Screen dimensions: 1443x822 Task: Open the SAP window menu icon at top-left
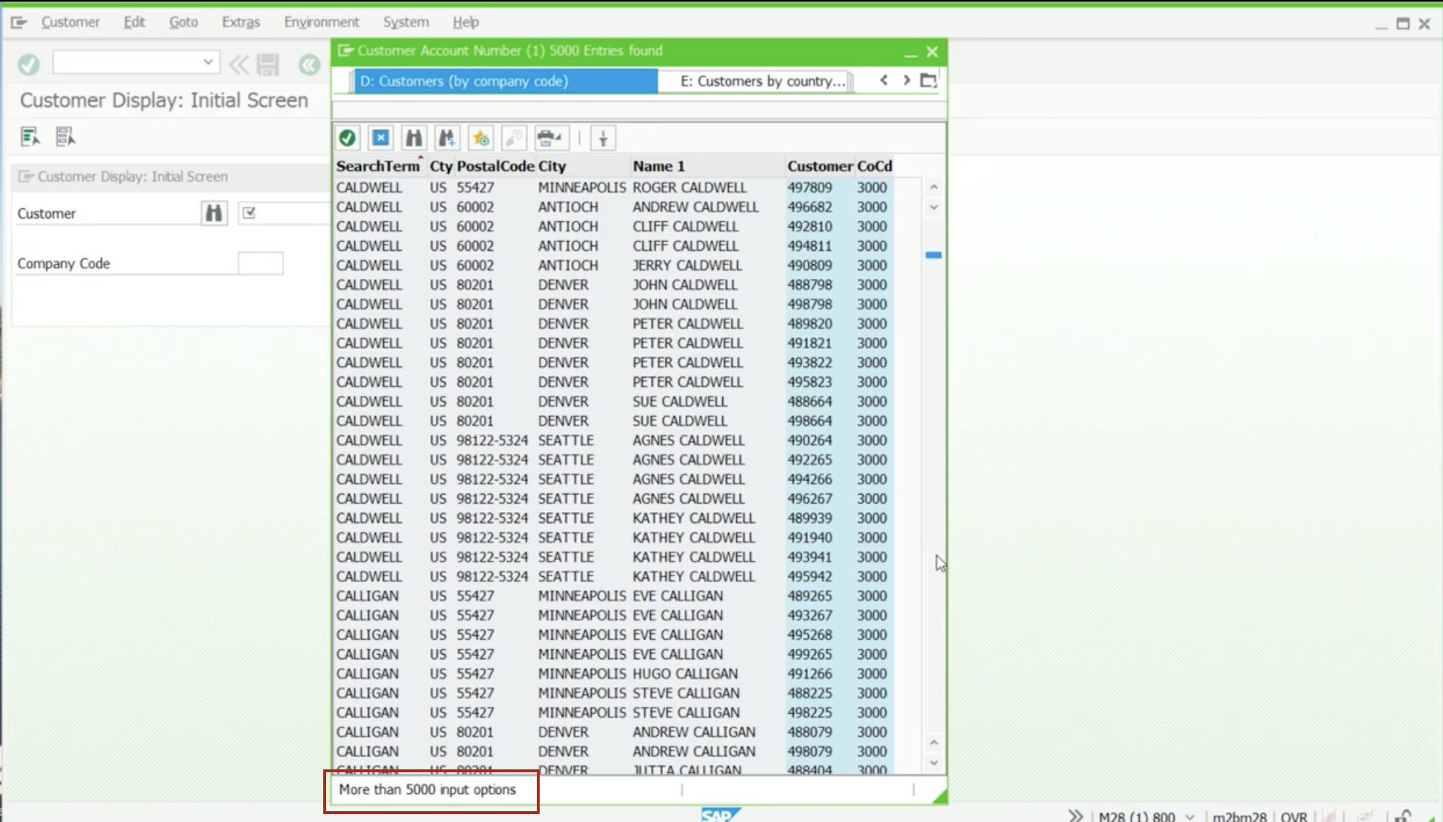(x=19, y=22)
